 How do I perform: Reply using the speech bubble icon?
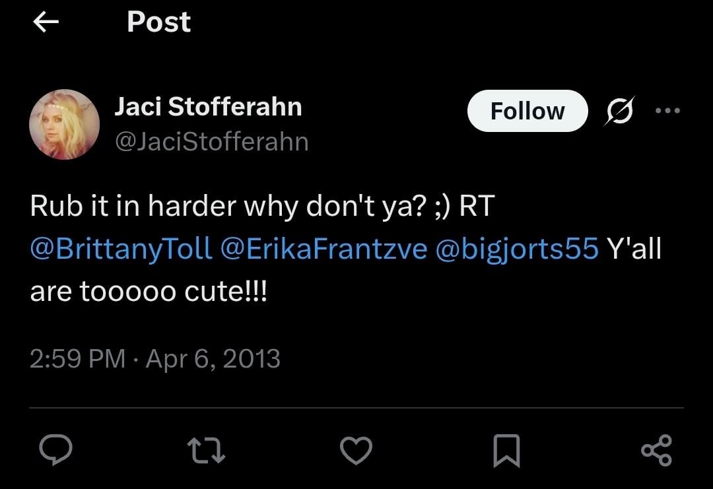click(55, 450)
